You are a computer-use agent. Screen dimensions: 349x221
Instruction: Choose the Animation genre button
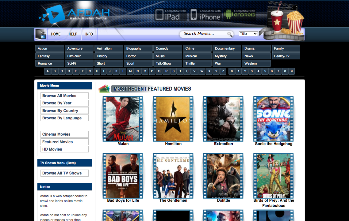[x=109, y=48]
